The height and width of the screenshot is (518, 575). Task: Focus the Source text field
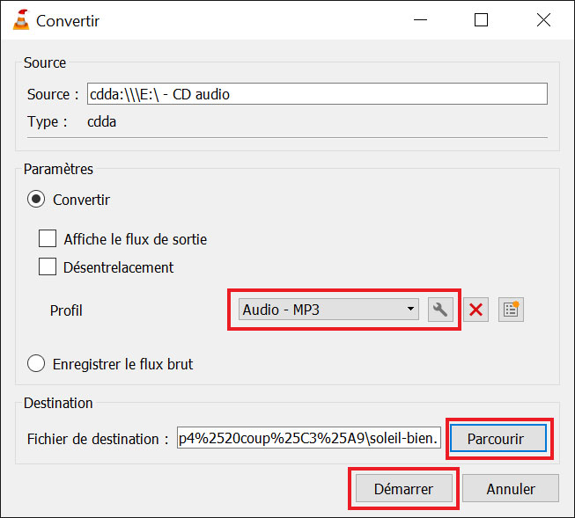(317, 94)
